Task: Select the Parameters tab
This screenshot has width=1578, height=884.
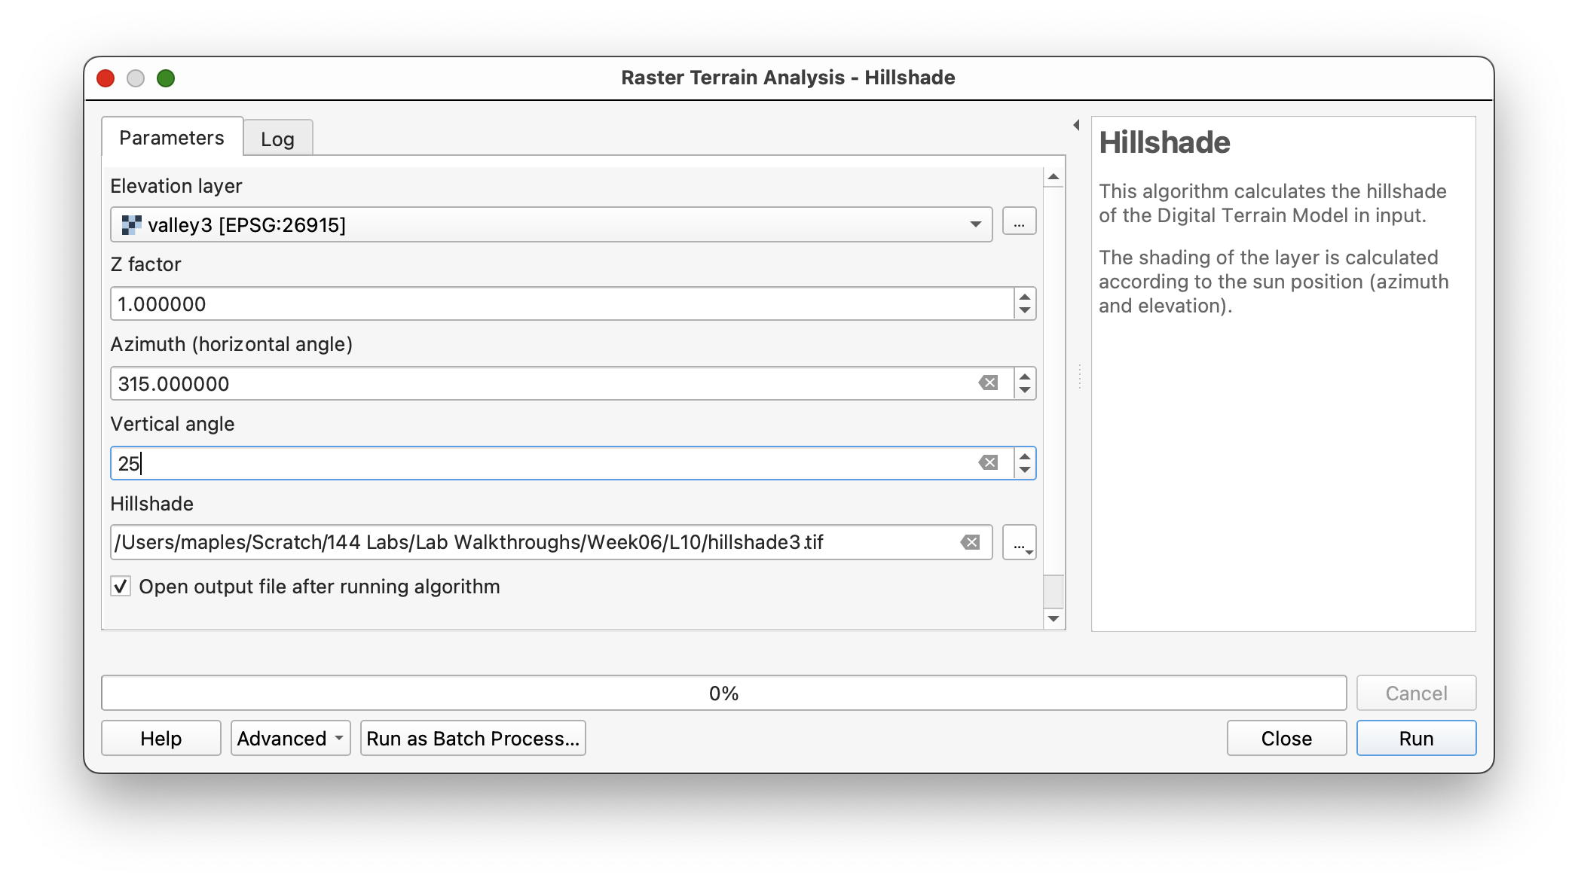Action: click(172, 138)
